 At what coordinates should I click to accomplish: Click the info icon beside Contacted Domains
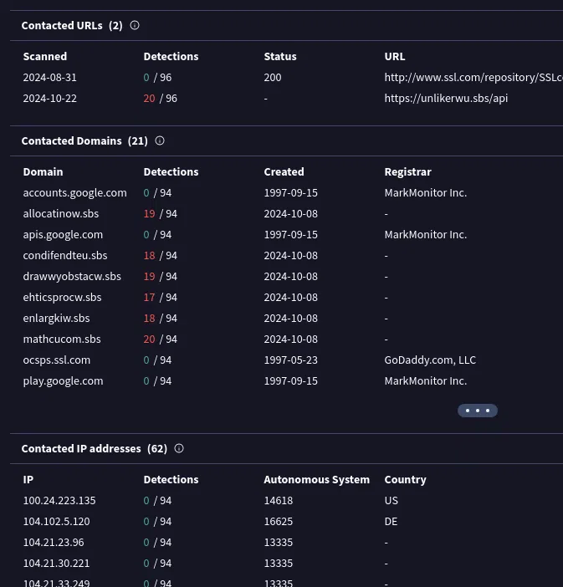(x=160, y=140)
